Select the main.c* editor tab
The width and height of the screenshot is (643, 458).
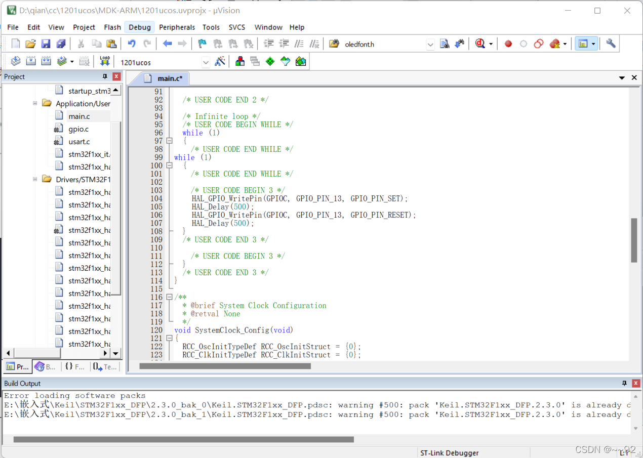tap(164, 78)
